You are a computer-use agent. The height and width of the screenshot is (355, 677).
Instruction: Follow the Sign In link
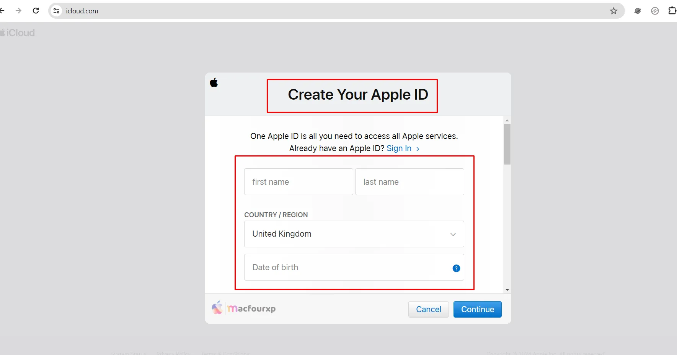(x=403, y=148)
